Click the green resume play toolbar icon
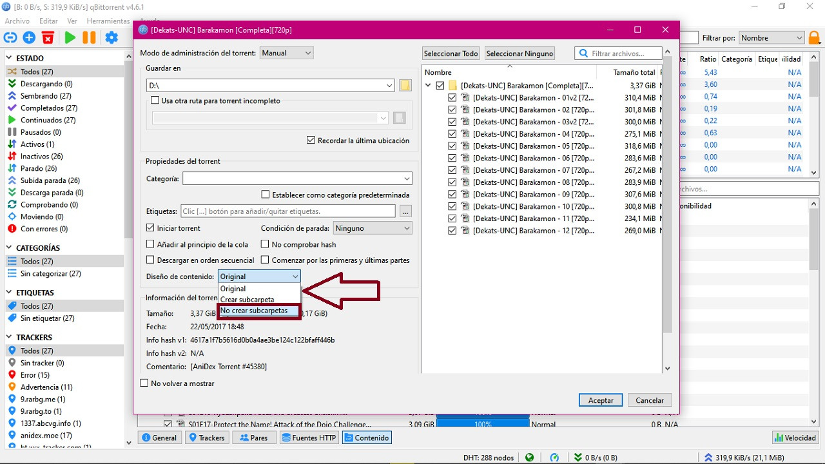 [70, 38]
